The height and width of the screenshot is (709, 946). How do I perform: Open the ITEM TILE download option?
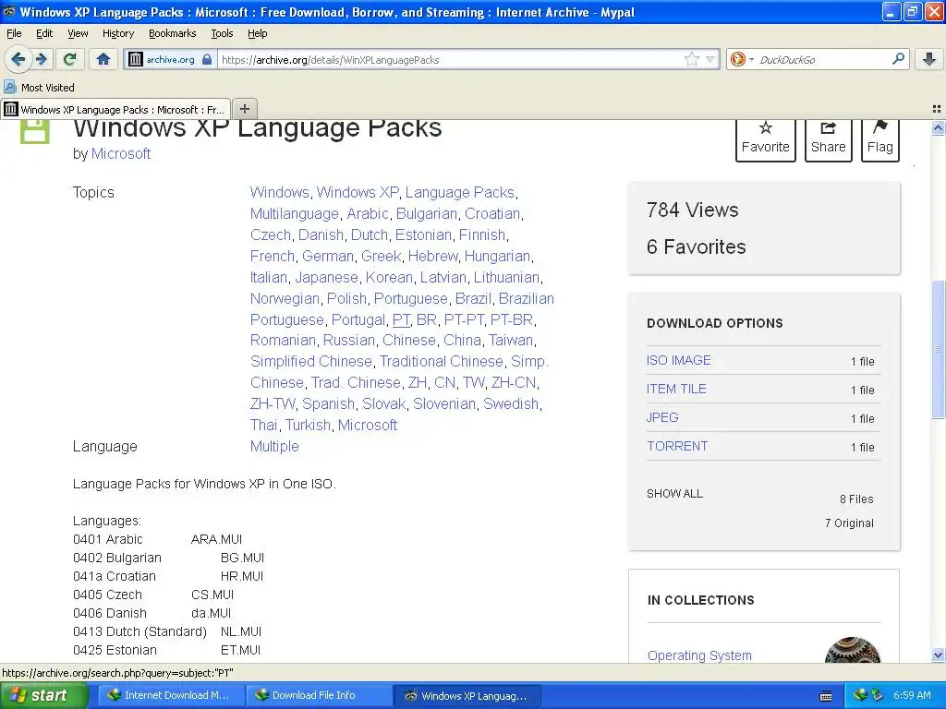click(x=676, y=389)
